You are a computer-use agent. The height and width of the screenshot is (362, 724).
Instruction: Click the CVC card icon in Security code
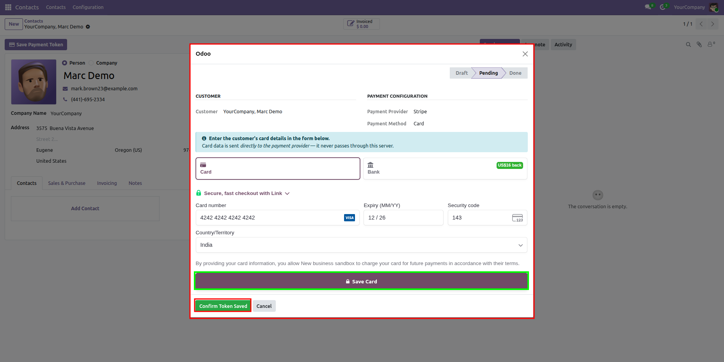coord(518,218)
